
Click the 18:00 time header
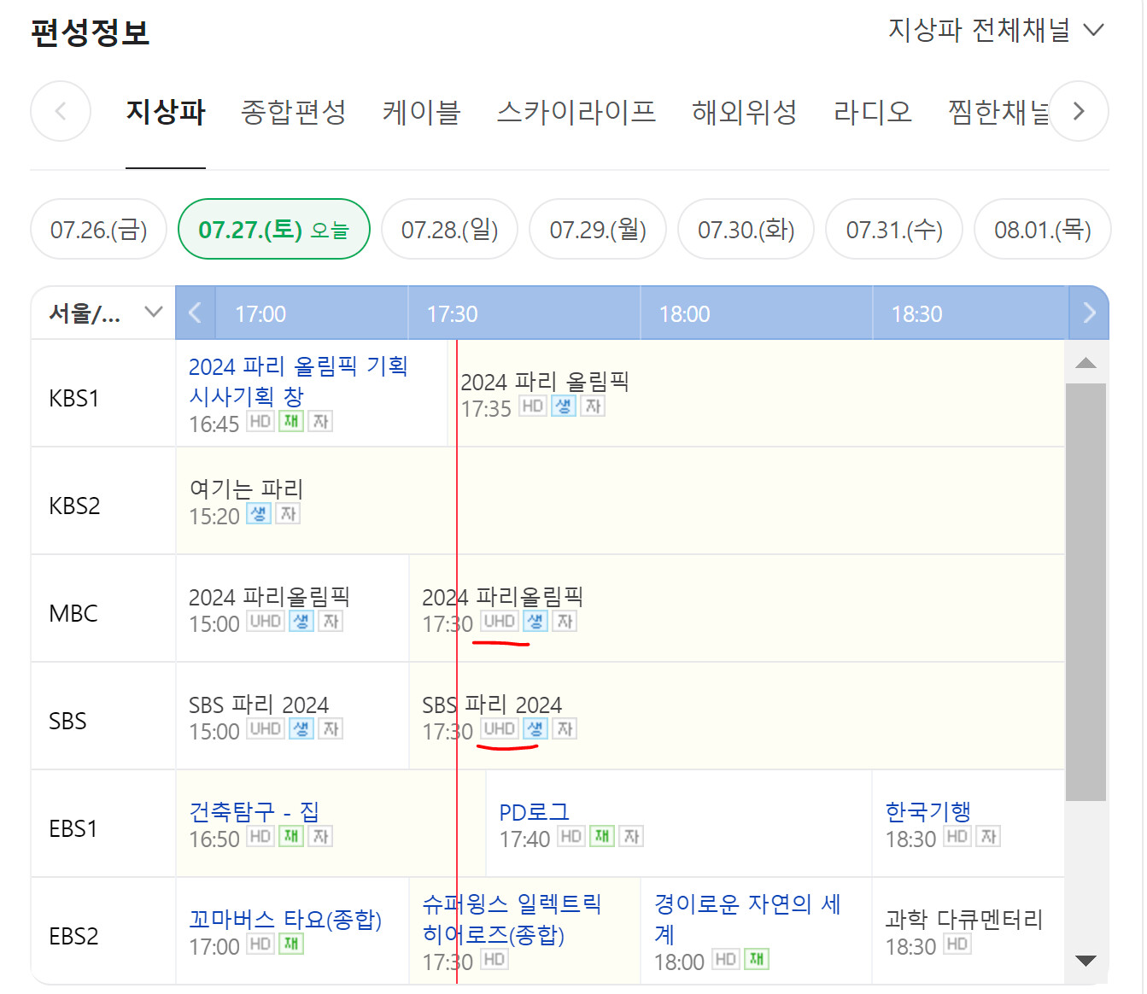[685, 314]
